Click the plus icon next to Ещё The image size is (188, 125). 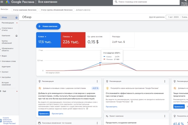pyautogui.click(x=1, y=91)
